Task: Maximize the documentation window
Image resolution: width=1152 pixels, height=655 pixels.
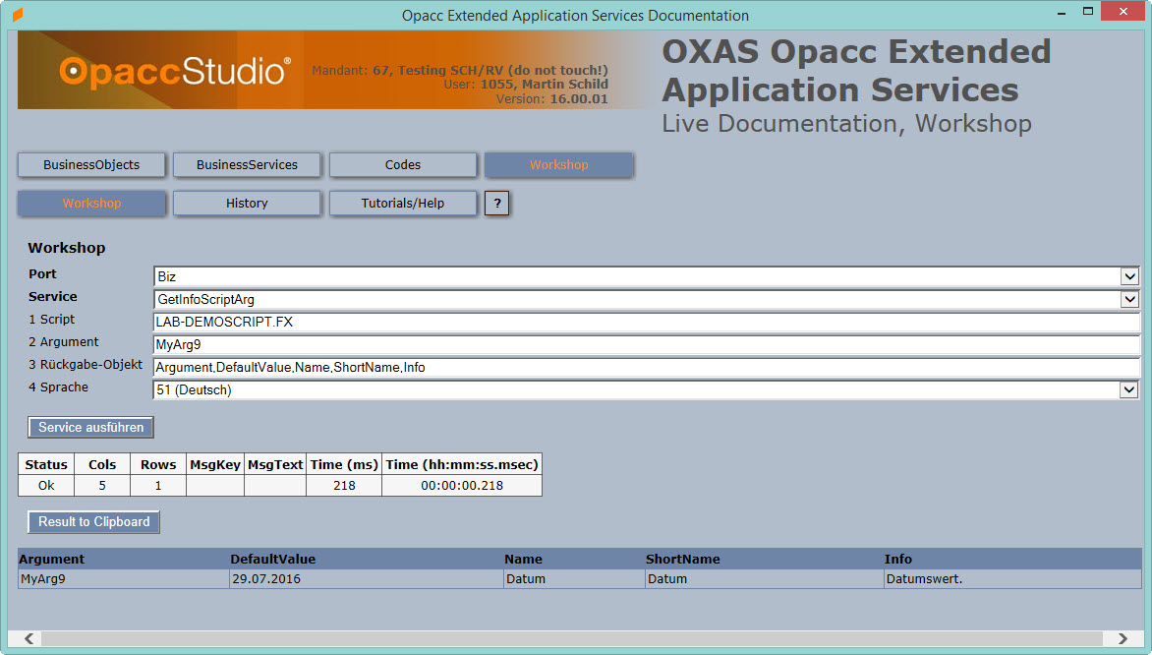Action: (1088, 11)
